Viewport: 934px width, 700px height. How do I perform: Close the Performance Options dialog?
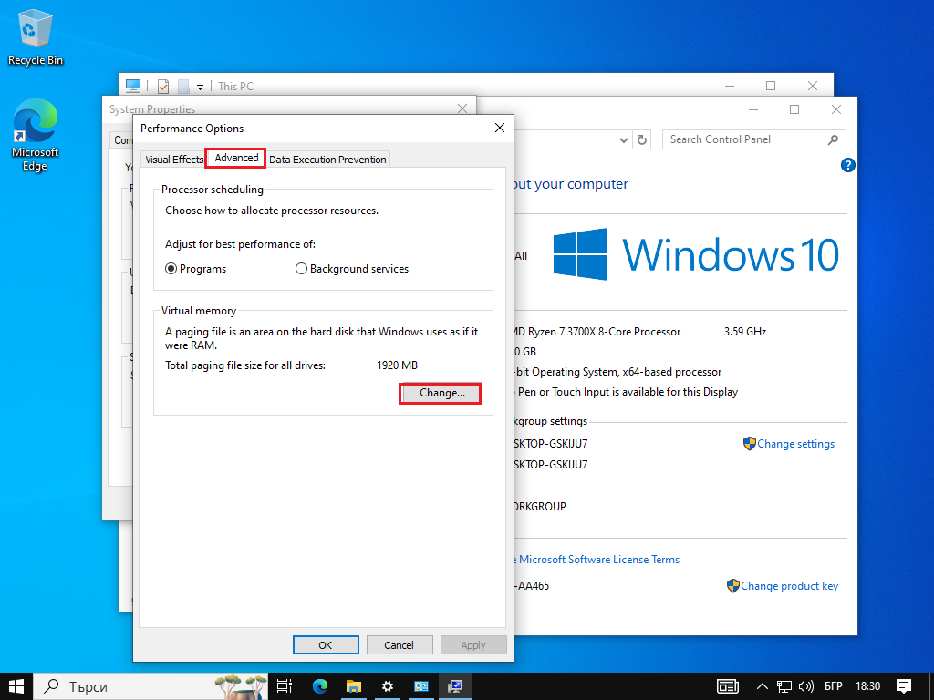(499, 128)
